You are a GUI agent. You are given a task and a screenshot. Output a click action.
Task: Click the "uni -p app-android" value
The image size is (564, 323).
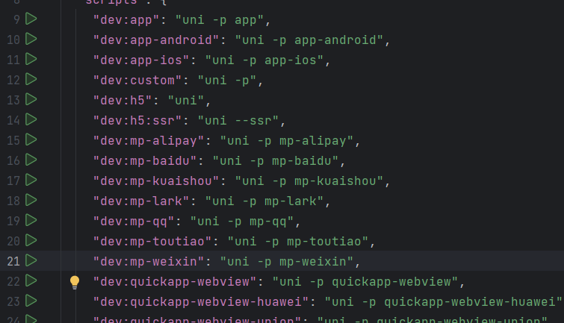309,40
